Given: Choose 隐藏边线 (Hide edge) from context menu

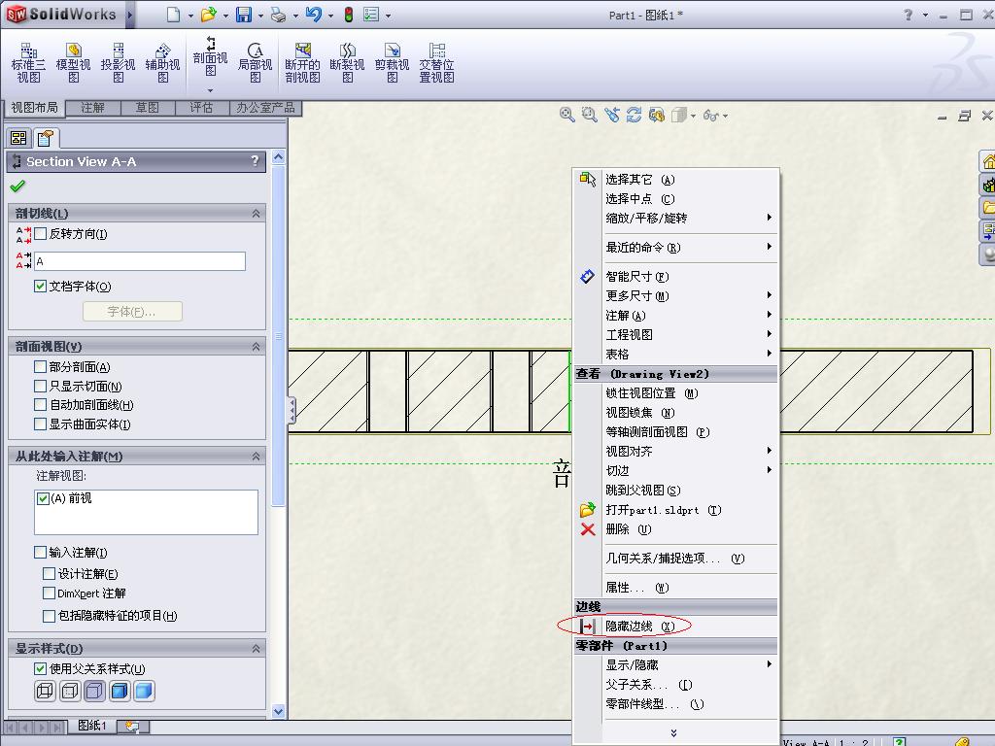Looking at the screenshot, I should [676, 627].
